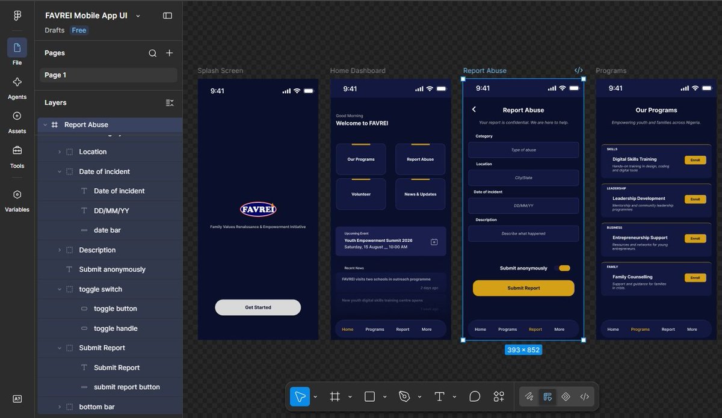Open the Figma main menu logo

pos(17,16)
